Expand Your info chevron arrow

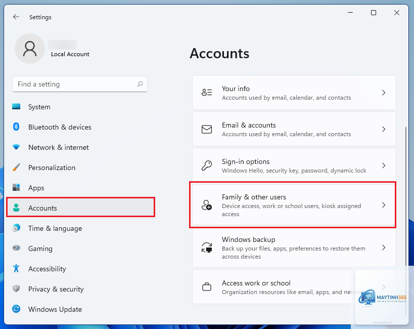(x=384, y=93)
